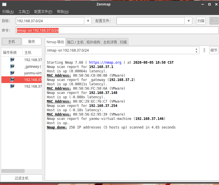Click OS icon for host 192.168.37 first row
This screenshot has width=219, height=185.
tap(12, 60)
